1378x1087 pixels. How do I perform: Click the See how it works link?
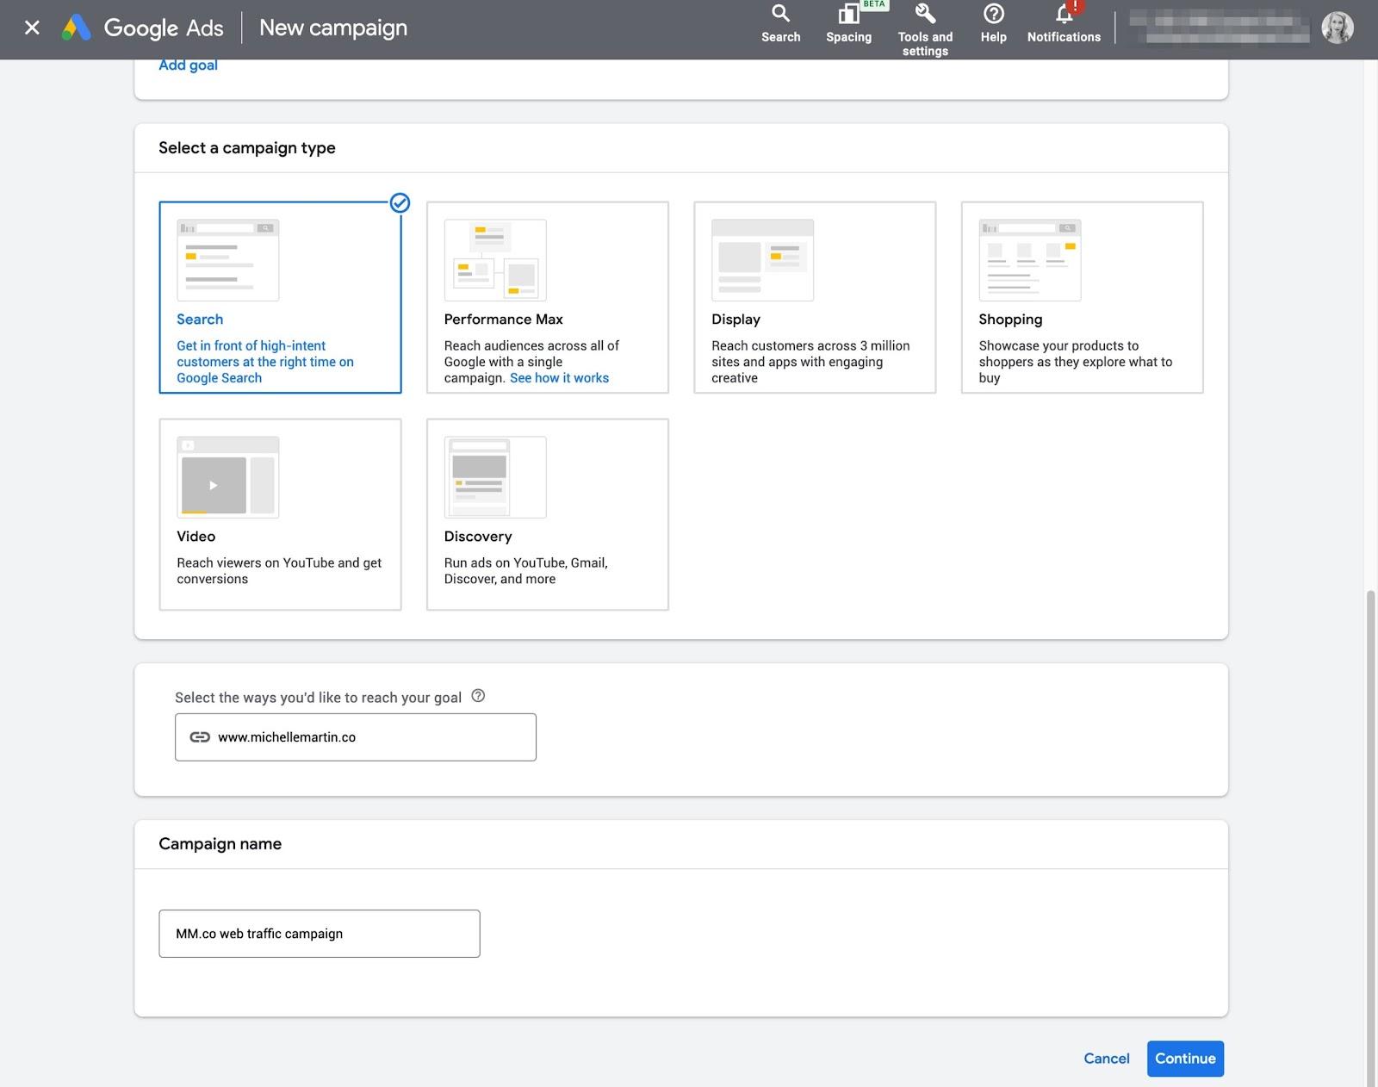click(x=559, y=378)
